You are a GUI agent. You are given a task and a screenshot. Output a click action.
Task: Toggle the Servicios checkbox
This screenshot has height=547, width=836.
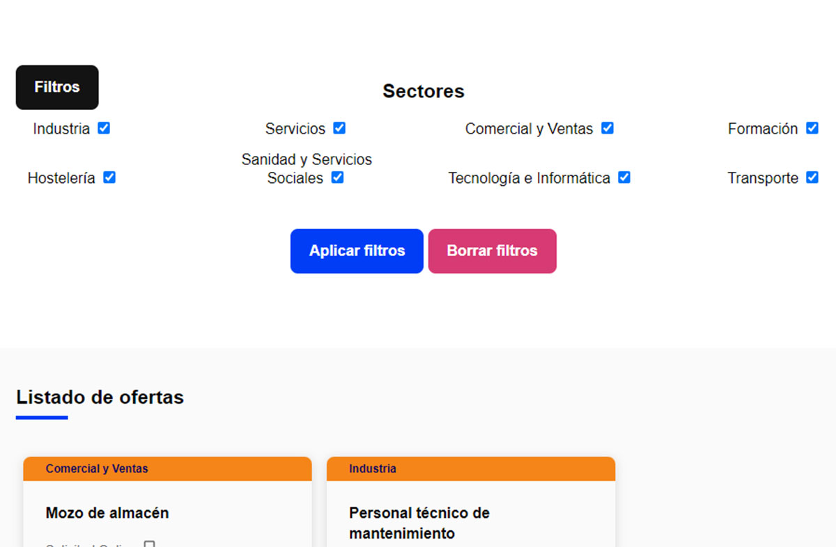click(x=339, y=128)
